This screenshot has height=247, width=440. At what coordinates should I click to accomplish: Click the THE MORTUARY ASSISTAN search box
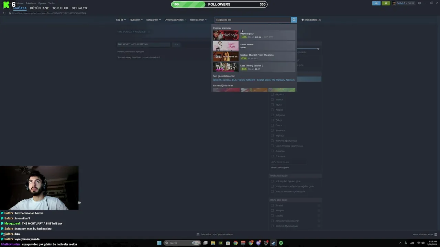143,45
